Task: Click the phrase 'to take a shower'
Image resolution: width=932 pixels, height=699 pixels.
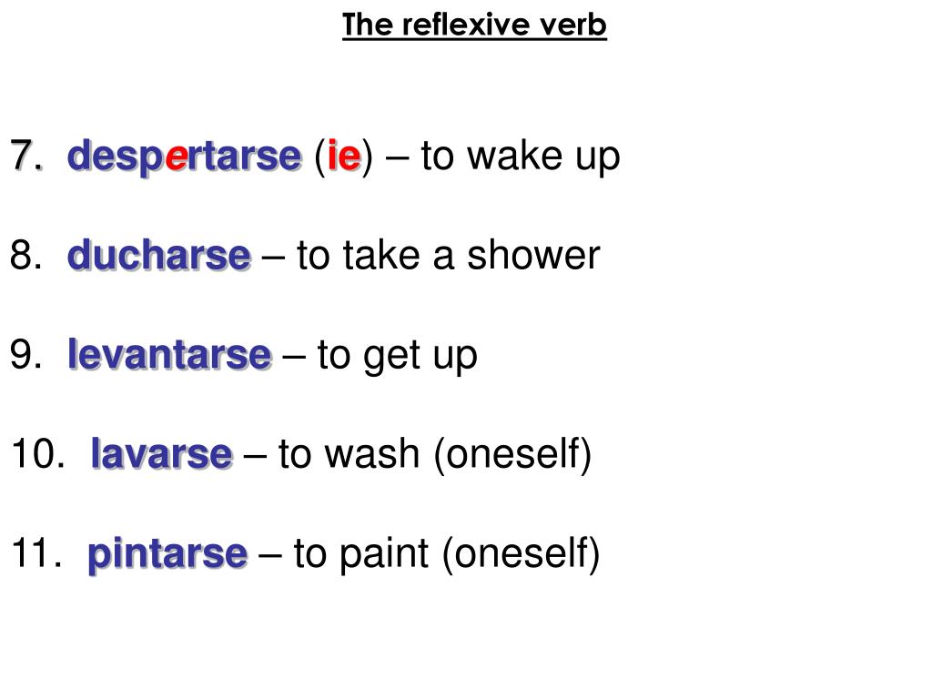Action: [448, 255]
